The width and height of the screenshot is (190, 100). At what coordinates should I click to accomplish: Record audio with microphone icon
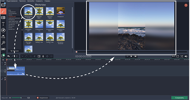43,56
